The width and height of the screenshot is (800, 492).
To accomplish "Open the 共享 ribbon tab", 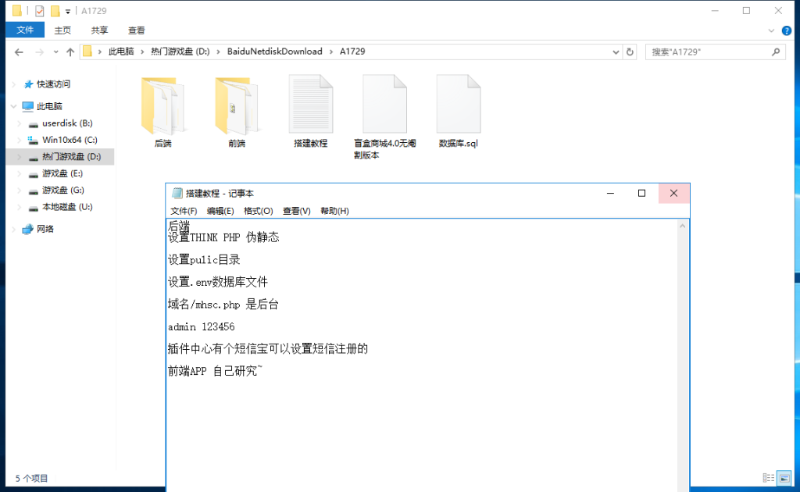I will tap(99, 30).
